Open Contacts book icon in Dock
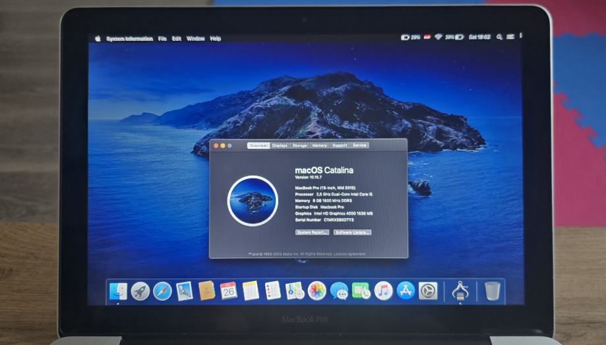 point(206,290)
